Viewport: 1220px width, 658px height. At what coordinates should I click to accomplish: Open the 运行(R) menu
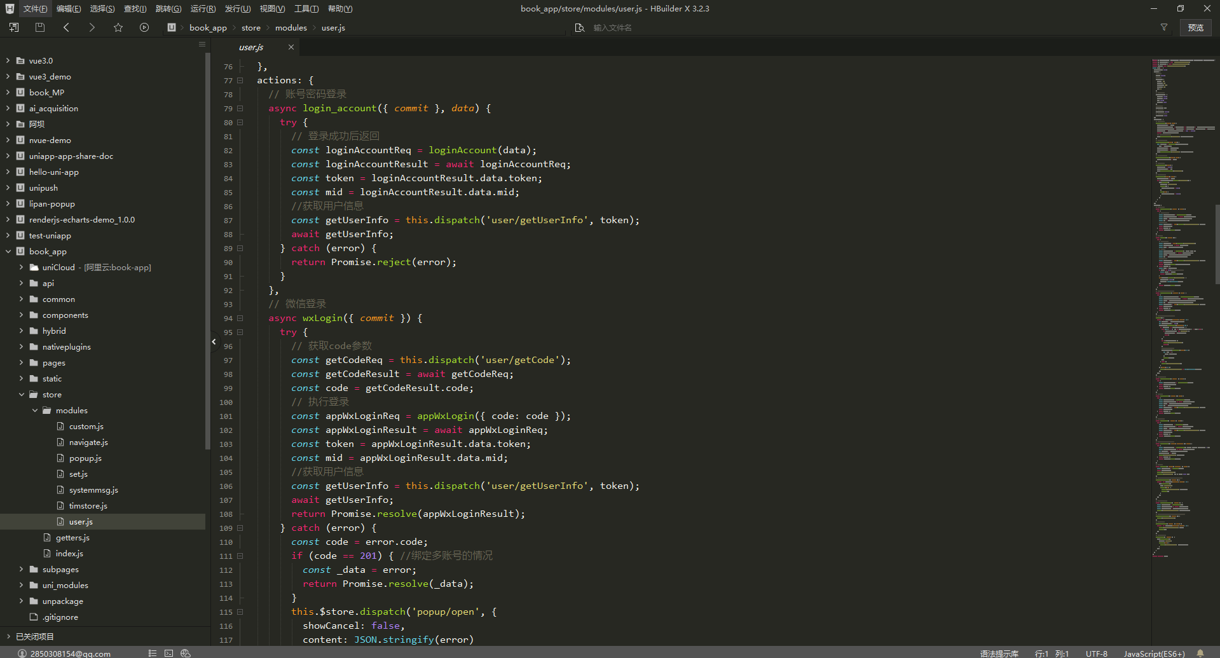point(203,9)
